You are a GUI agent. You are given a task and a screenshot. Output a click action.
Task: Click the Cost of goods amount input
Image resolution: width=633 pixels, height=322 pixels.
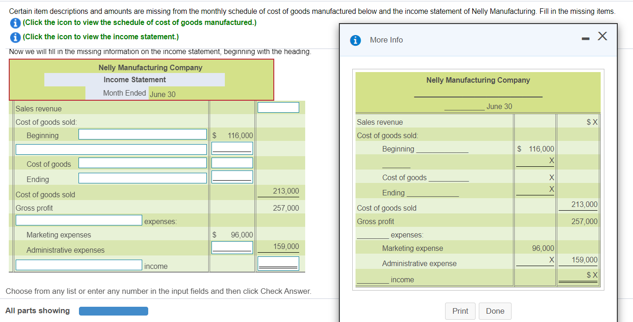click(232, 162)
